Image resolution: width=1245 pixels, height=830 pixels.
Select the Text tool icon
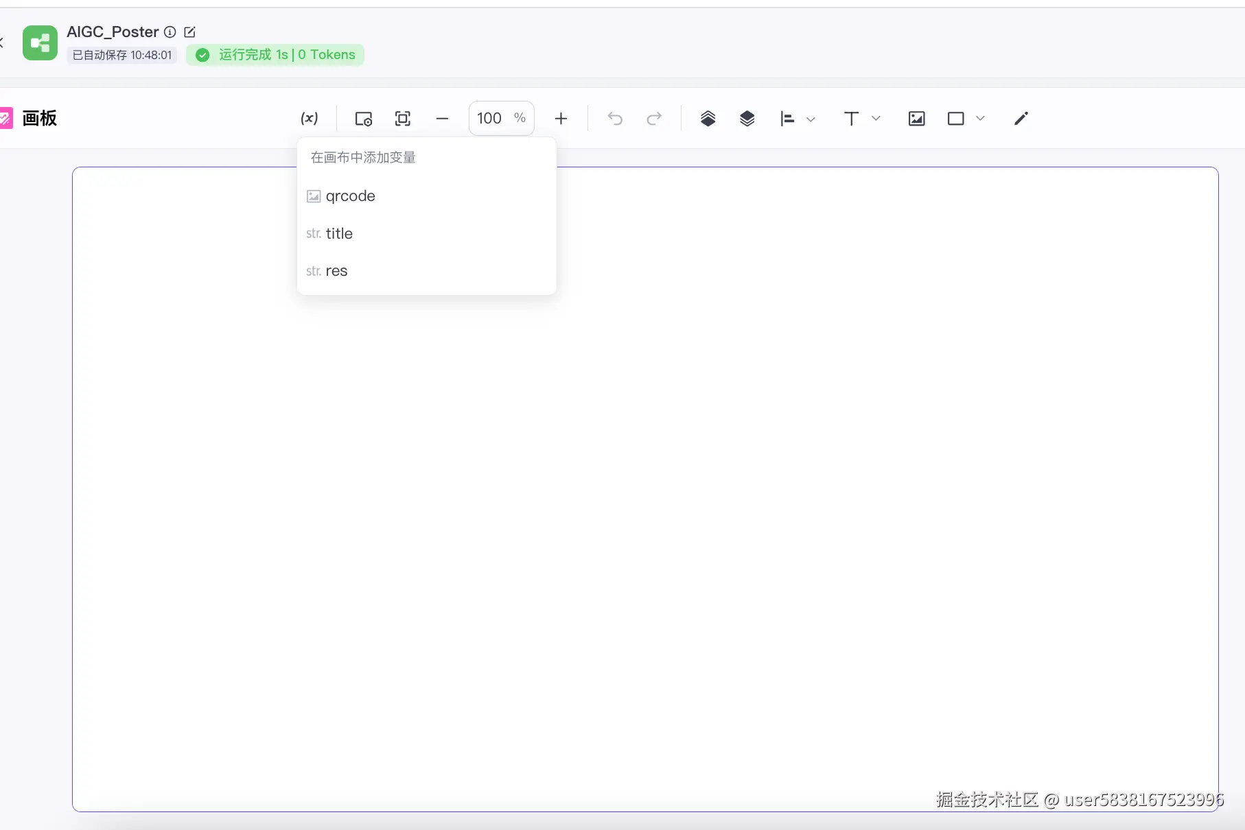coord(851,119)
